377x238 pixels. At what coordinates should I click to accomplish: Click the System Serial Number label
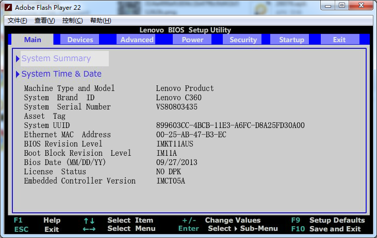67,106
